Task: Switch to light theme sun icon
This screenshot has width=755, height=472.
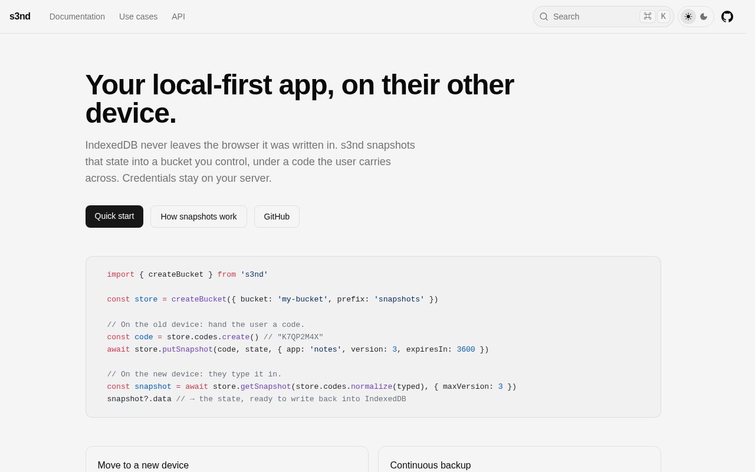Action: tap(688, 17)
